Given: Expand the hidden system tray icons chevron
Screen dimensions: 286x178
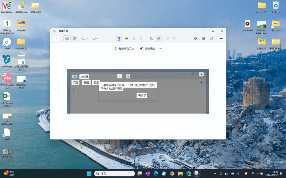Looking at the screenshot, I should point(215,174).
